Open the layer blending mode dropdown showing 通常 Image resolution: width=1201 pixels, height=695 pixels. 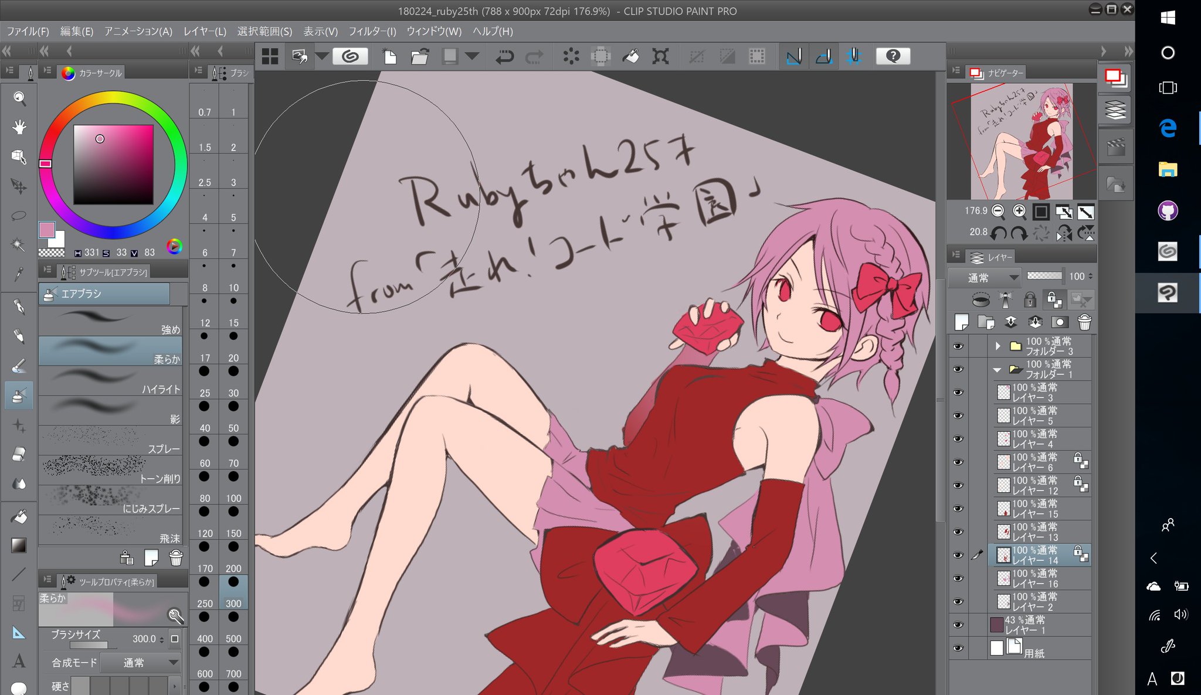click(985, 277)
